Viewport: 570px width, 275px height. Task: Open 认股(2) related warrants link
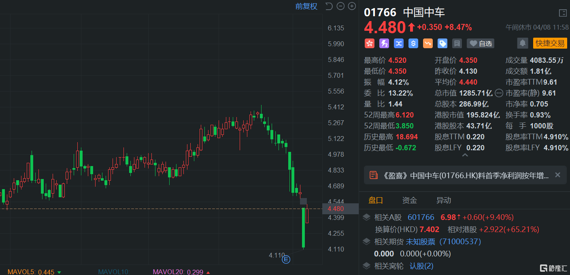pyautogui.click(x=421, y=266)
